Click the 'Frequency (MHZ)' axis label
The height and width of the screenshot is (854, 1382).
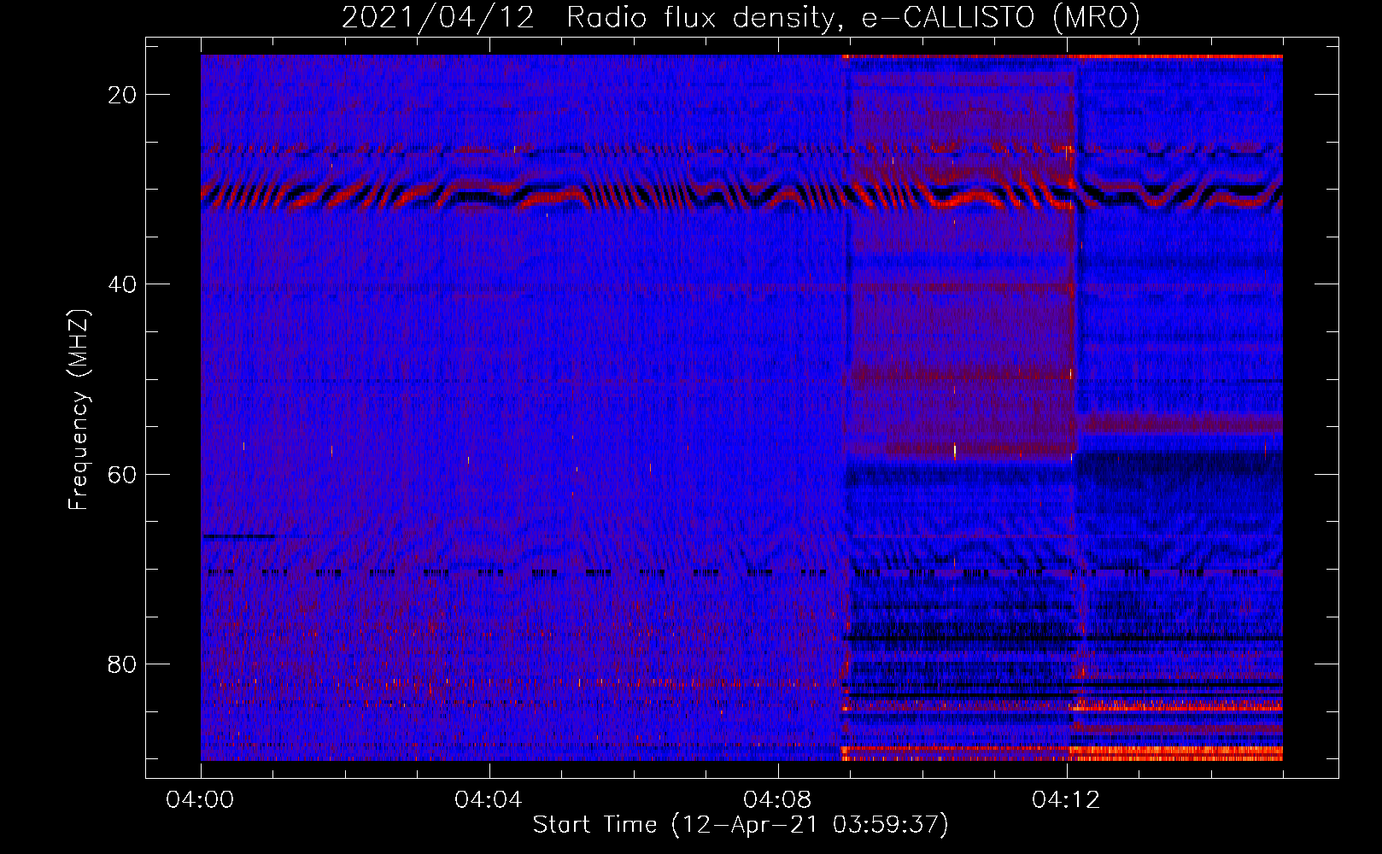tap(79, 409)
